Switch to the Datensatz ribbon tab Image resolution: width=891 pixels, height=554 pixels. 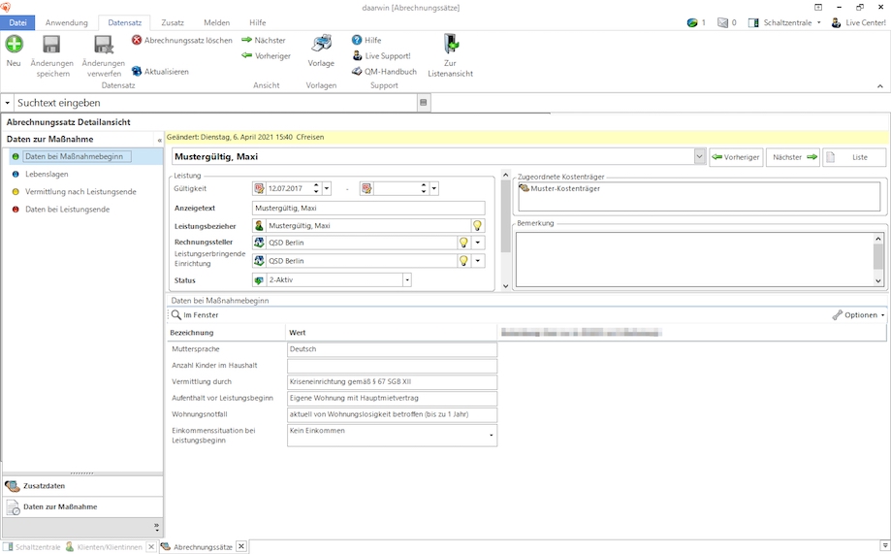[124, 22]
